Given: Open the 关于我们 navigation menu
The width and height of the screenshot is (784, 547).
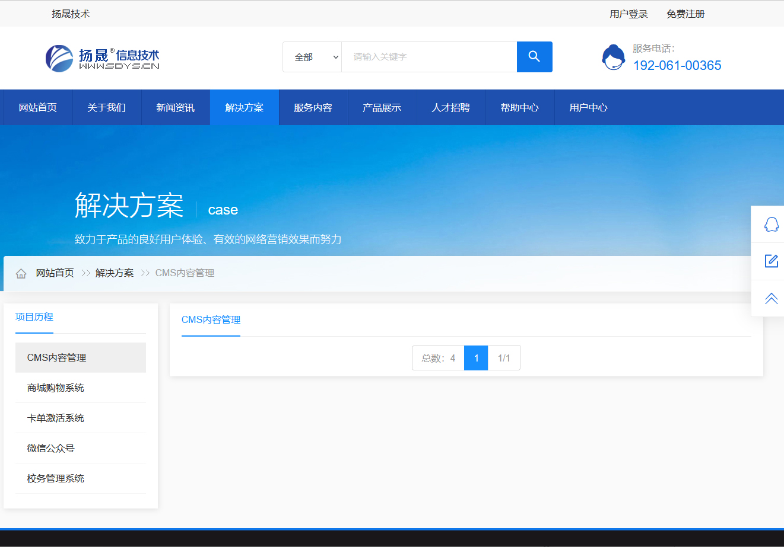Looking at the screenshot, I should 107,107.
